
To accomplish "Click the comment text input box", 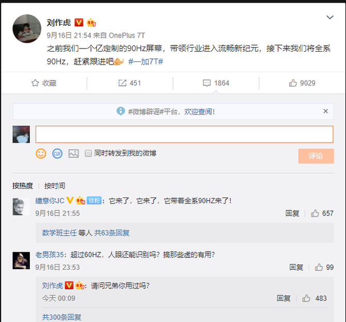I will [184, 134].
